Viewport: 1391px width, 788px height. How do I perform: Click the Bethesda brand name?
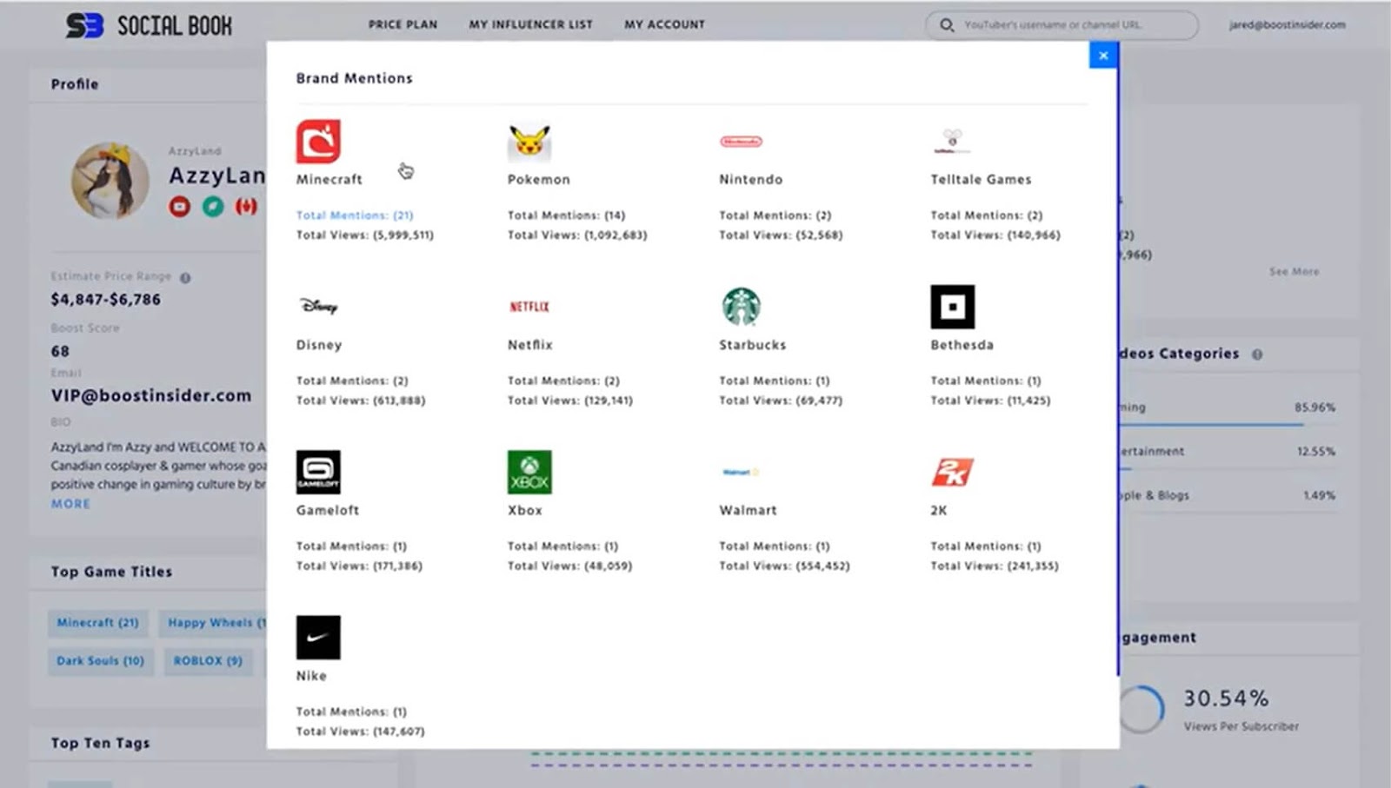(962, 345)
